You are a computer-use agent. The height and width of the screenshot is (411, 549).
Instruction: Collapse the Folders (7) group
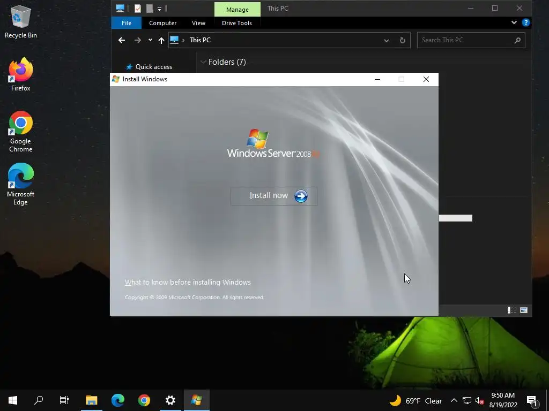203,62
